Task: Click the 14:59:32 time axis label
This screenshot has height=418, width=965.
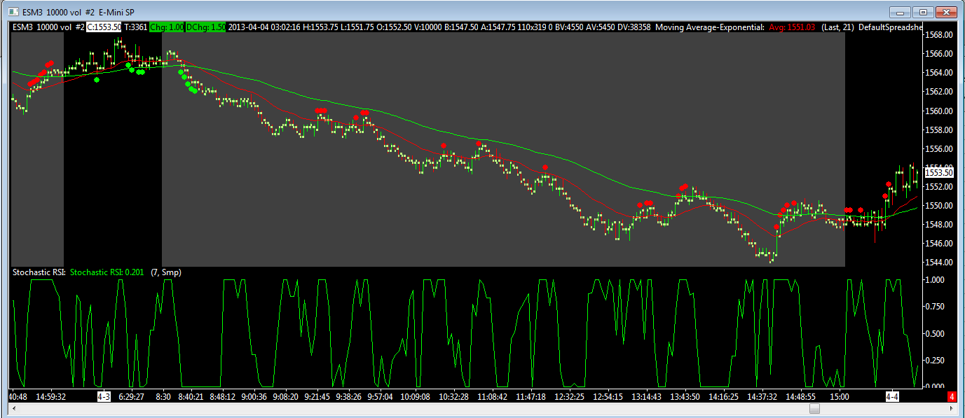Action: tap(51, 396)
